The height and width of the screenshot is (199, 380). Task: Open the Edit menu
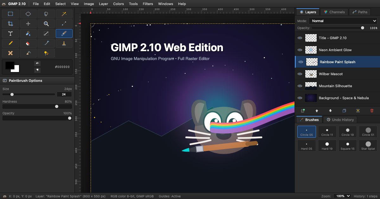tap(47, 4)
